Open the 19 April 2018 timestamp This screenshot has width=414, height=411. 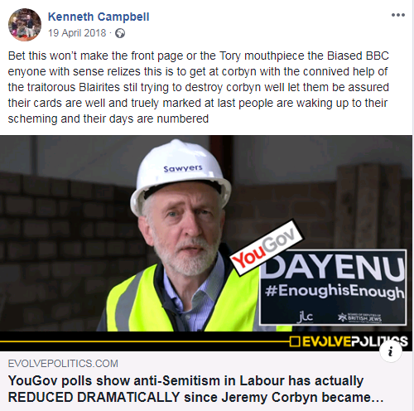coord(77,33)
